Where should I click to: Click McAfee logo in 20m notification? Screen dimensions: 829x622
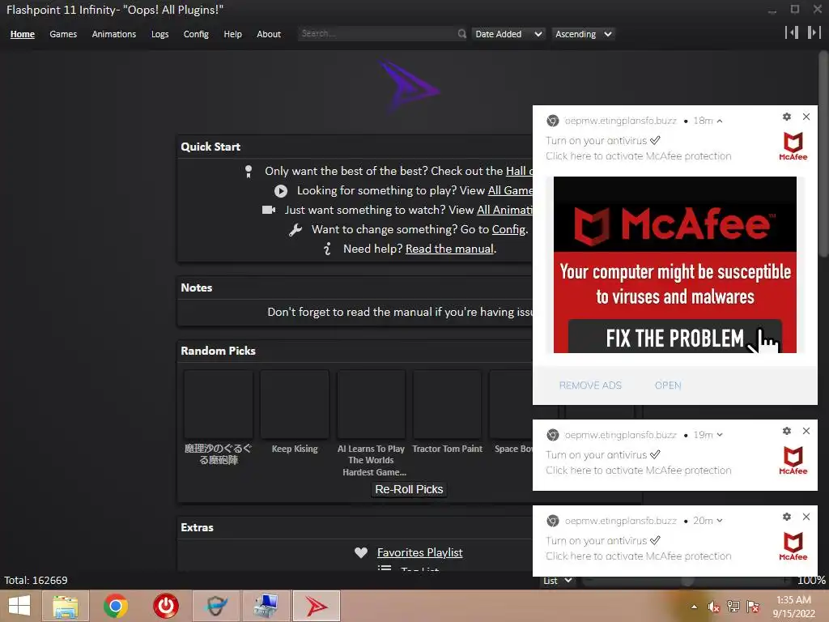point(793,547)
